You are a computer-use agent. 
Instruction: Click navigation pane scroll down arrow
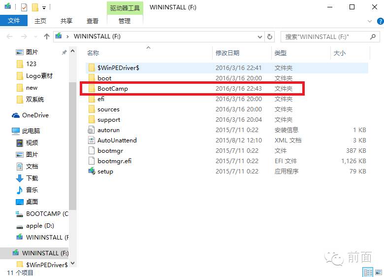(x=72, y=263)
